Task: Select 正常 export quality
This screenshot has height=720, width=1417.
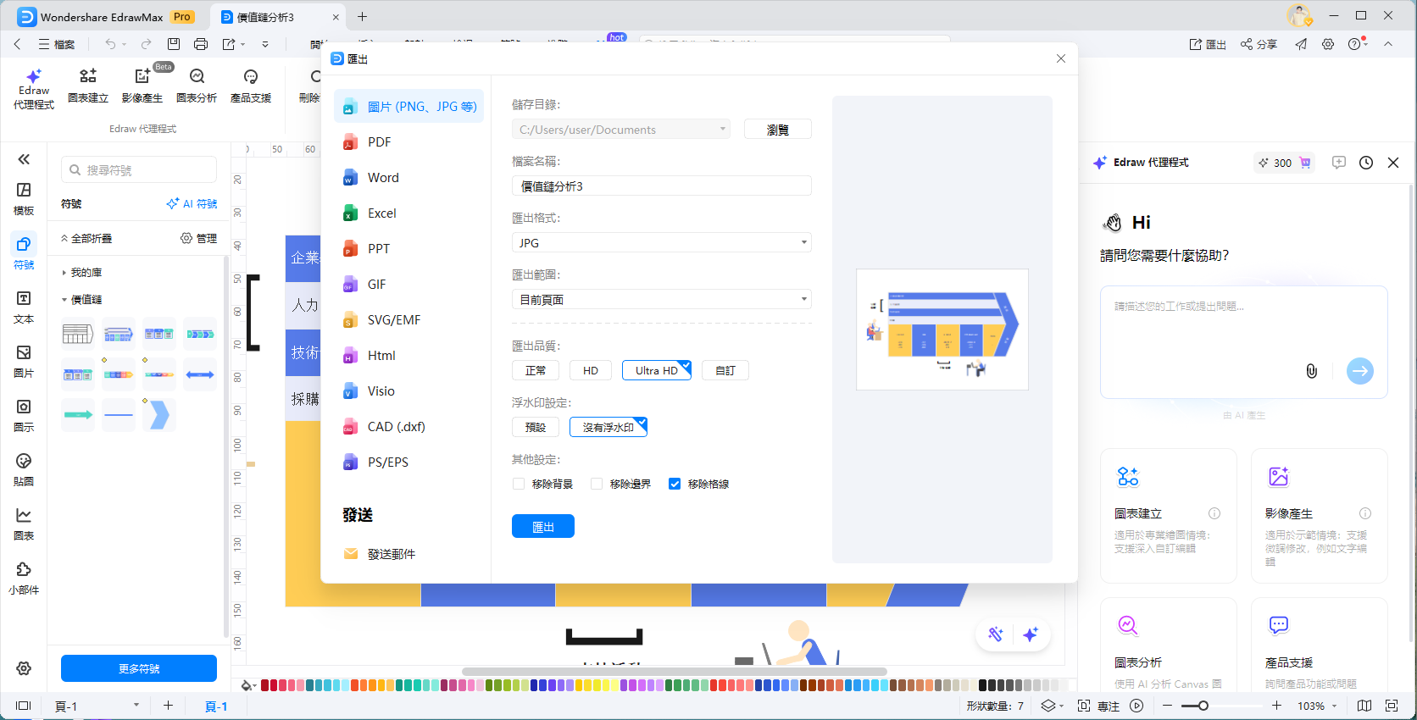Action: tap(536, 370)
